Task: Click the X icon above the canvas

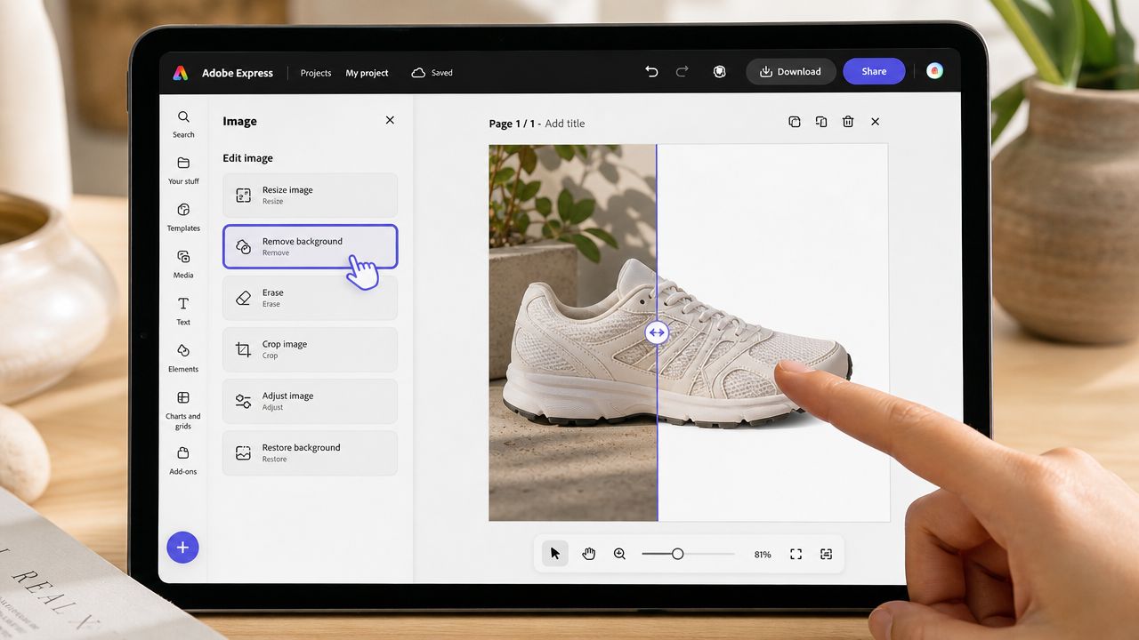Action: (875, 122)
